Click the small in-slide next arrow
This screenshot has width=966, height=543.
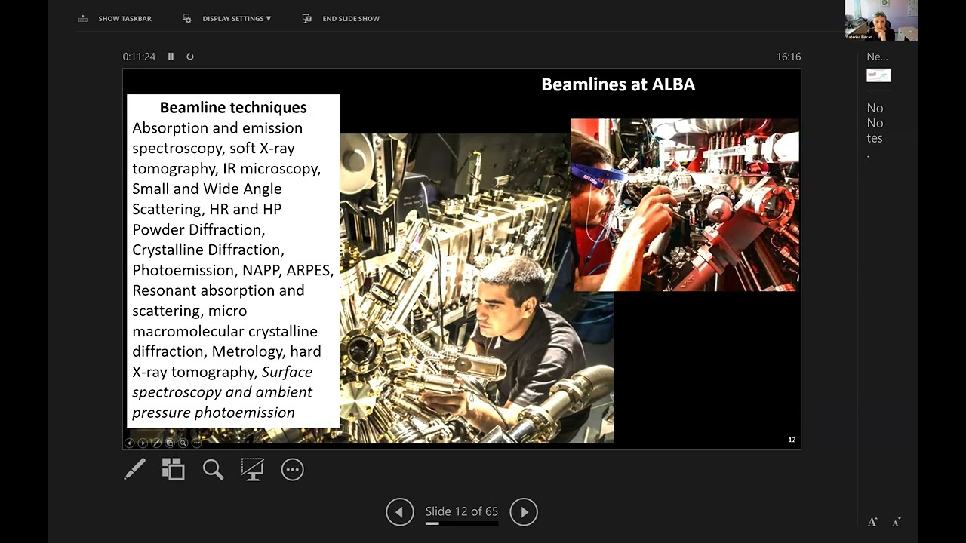point(143,443)
